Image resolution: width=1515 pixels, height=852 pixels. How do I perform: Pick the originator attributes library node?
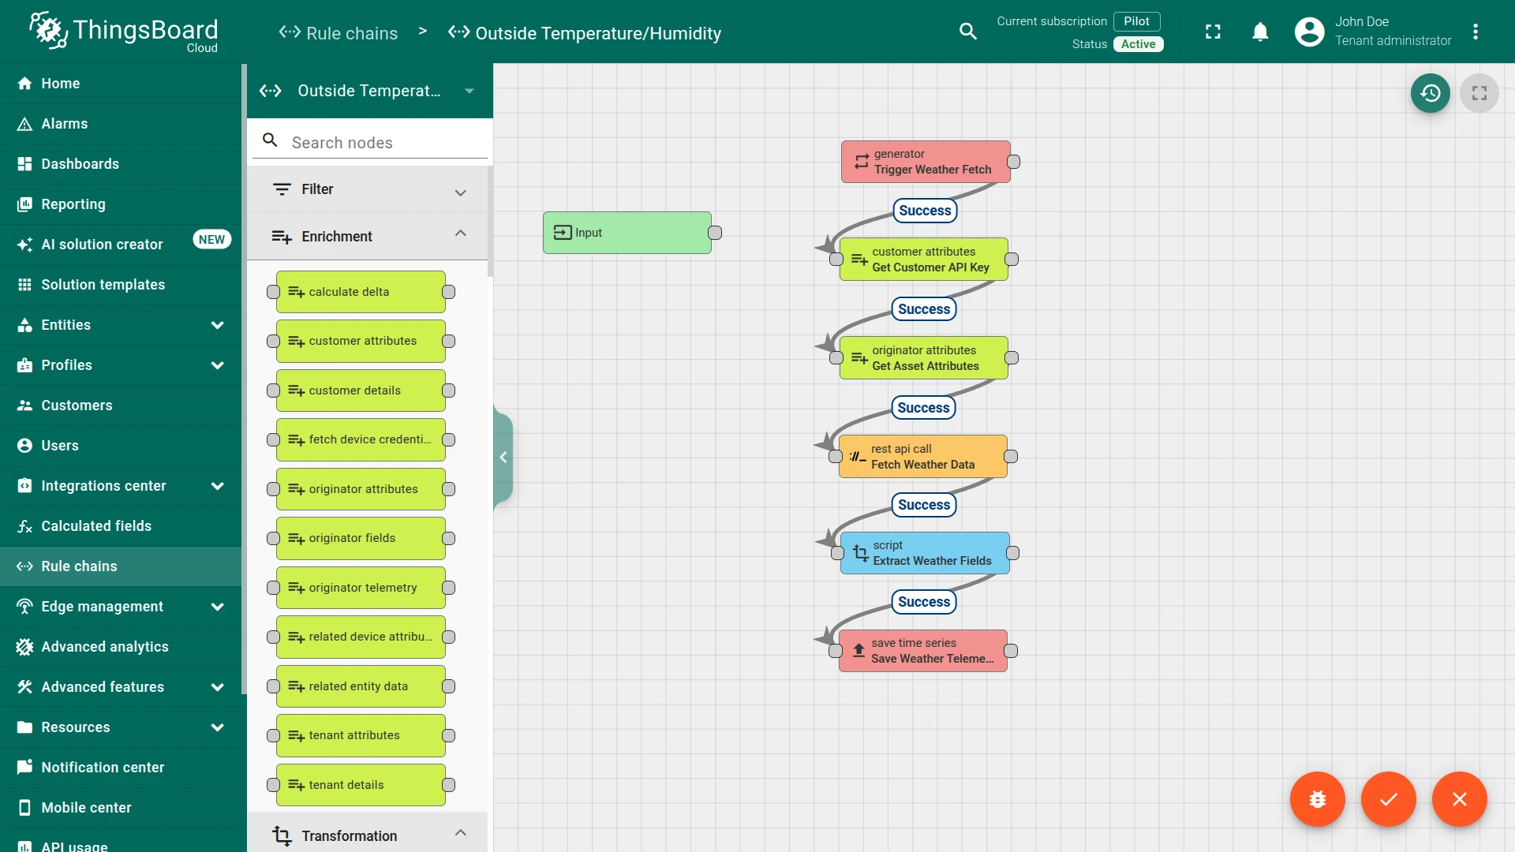361,489
